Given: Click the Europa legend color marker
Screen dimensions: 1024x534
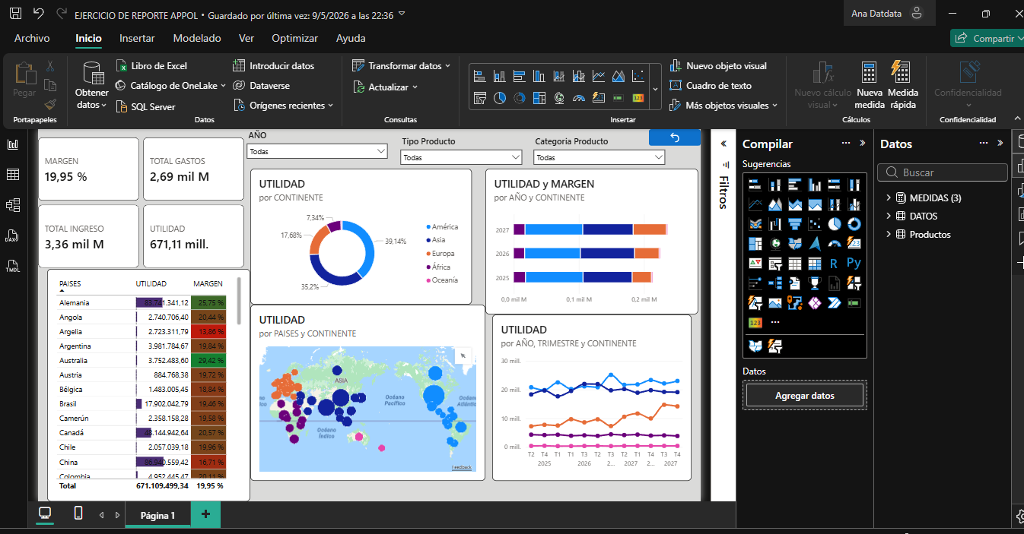Looking at the screenshot, I should pyautogui.click(x=430, y=254).
